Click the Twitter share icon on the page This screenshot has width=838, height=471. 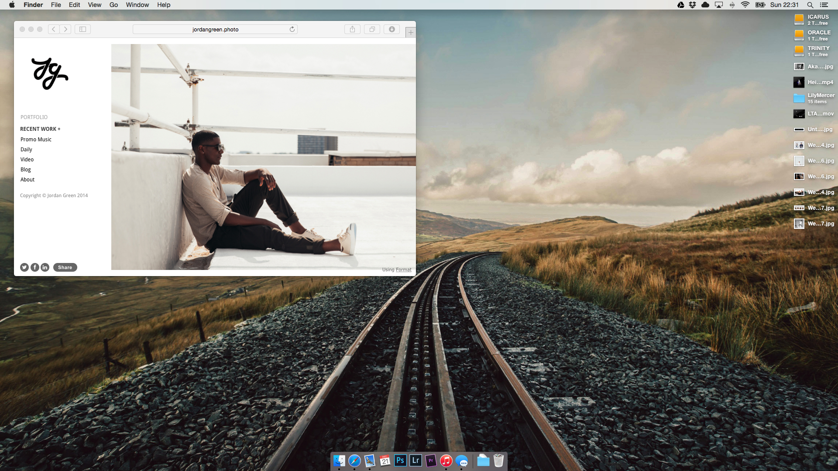24,267
